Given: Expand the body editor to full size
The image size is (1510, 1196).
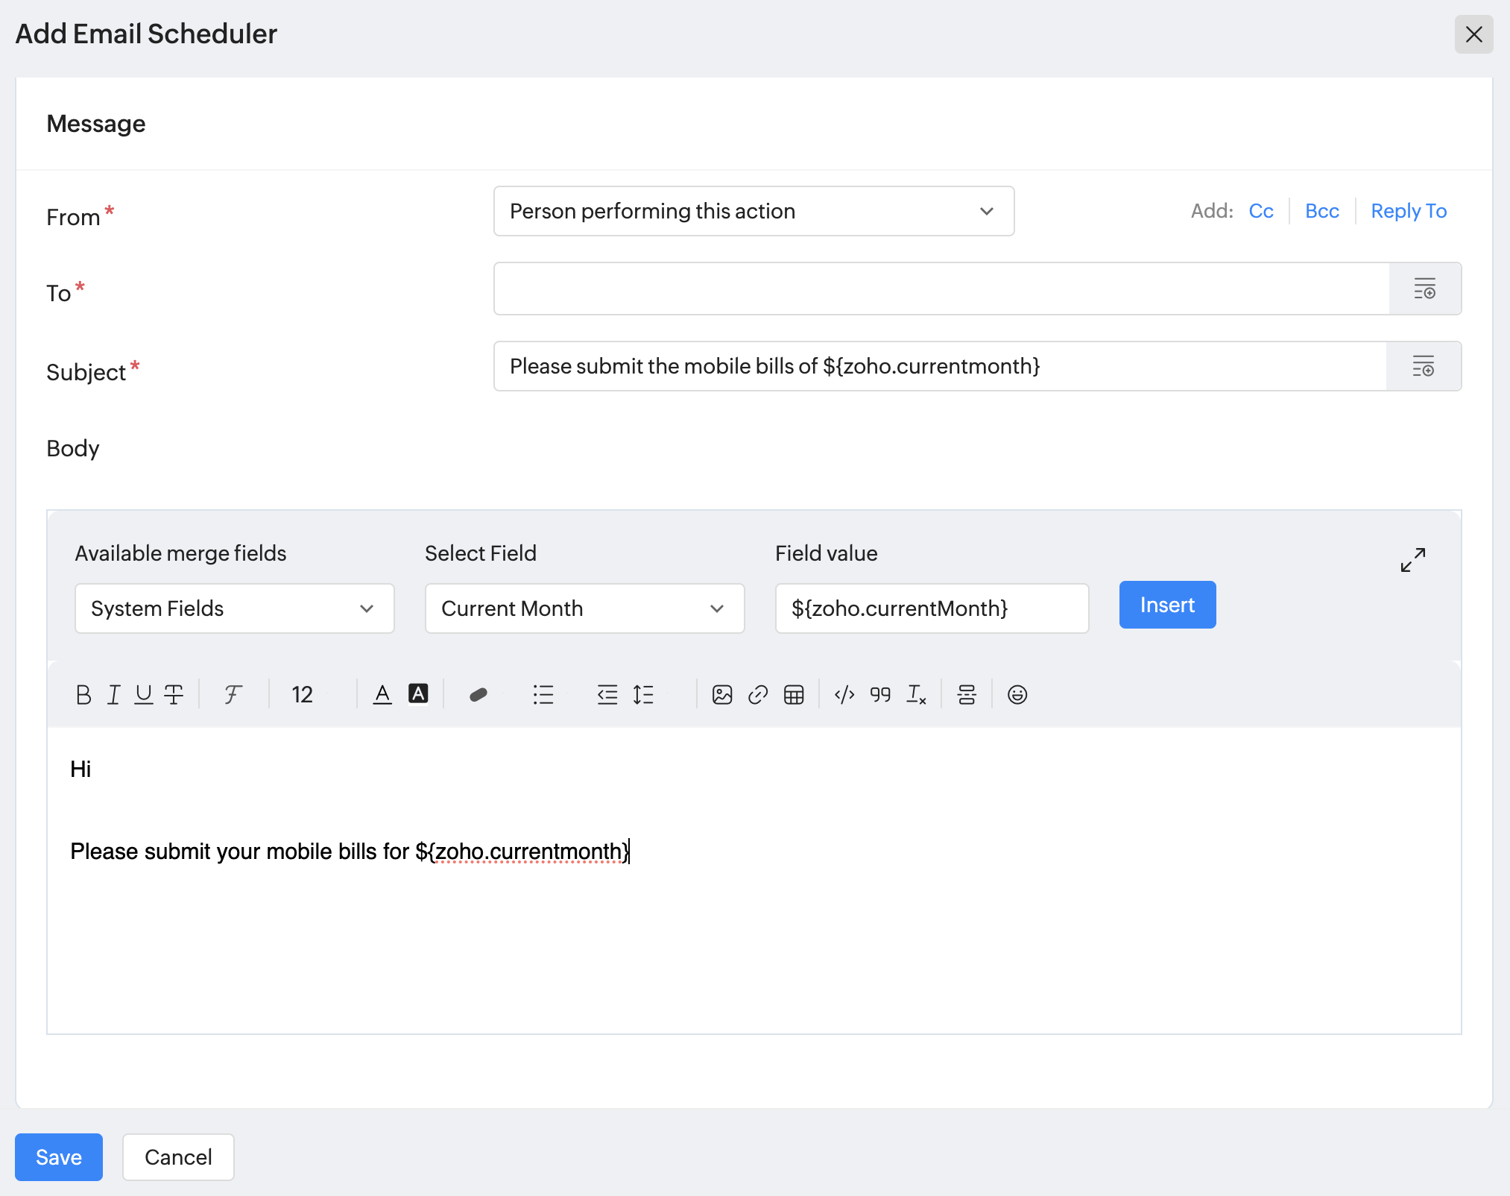Looking at the screenshot, I should coord(1412,560).
